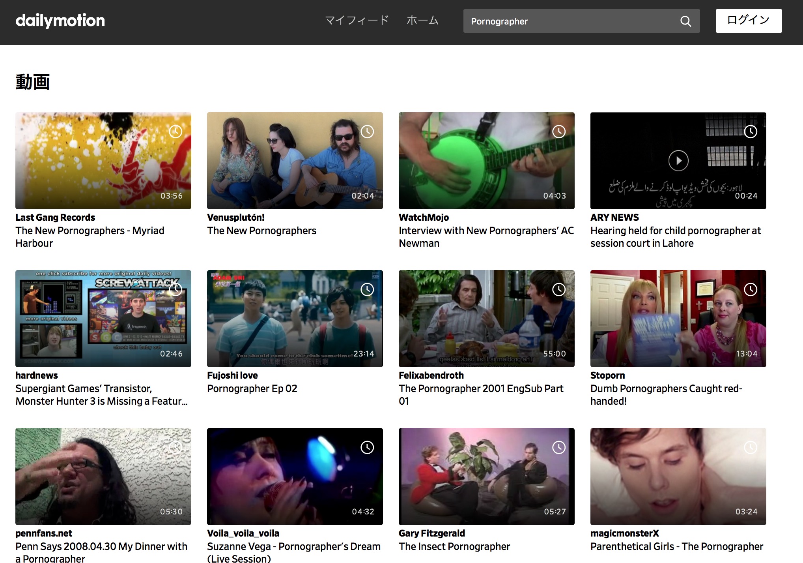Open Felixabendroth channel link
Image resolution: width=803 pixels, height=563 pixels.
431,375
